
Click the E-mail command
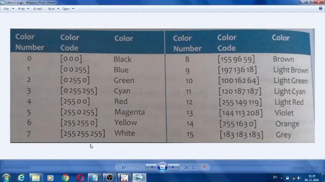click(x=38, y=9)
